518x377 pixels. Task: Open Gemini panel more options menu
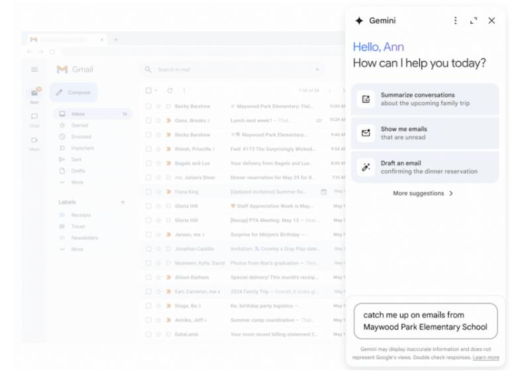click(x=455, y=21)
